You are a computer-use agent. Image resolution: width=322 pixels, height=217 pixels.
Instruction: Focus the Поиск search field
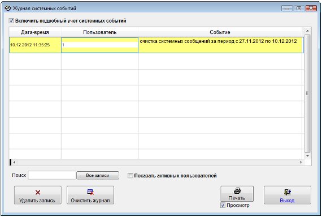click(52, 175)
